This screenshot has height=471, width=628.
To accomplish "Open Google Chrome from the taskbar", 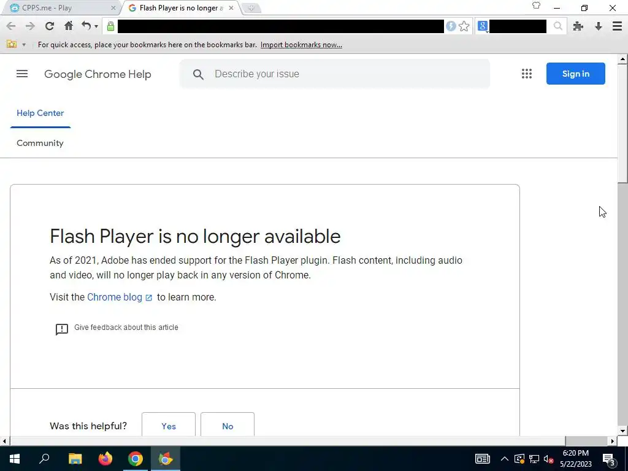I will [136, 459].
